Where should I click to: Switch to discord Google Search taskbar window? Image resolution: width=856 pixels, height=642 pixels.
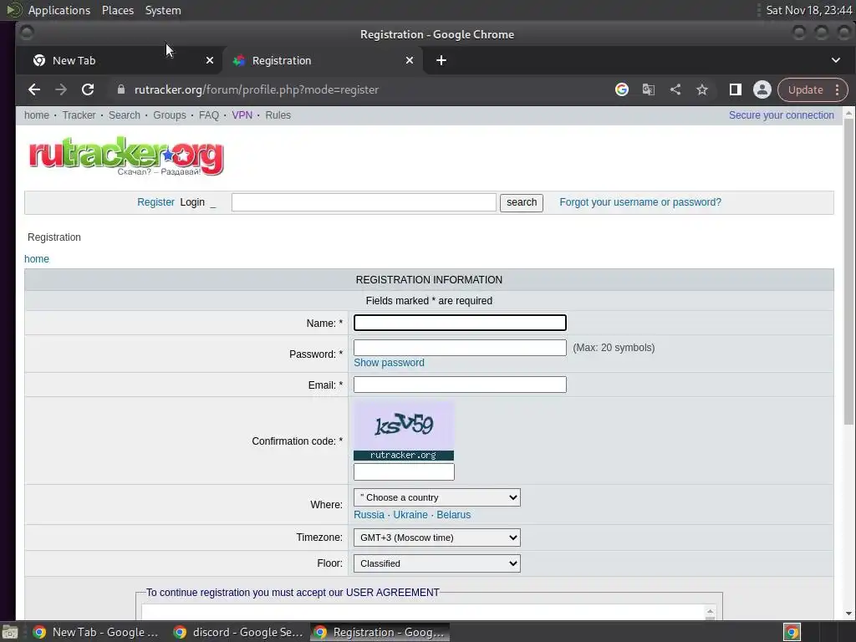[238, 632]
